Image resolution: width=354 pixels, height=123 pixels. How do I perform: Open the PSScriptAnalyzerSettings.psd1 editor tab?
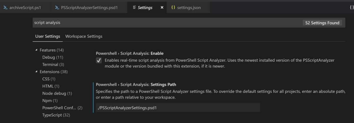[89, 8]
